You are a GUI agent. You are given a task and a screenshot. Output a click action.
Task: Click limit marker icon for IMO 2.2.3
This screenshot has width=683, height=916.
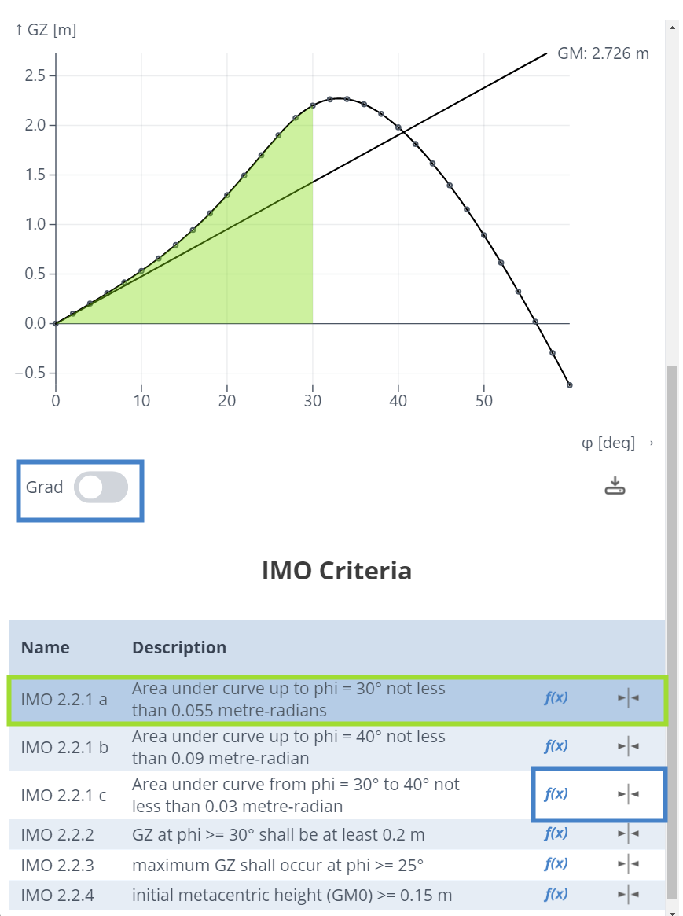[628, 864]
